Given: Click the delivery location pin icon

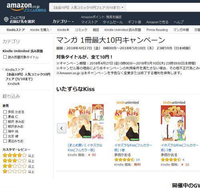Looking at the screenshot, I should (x=6, y=20).
